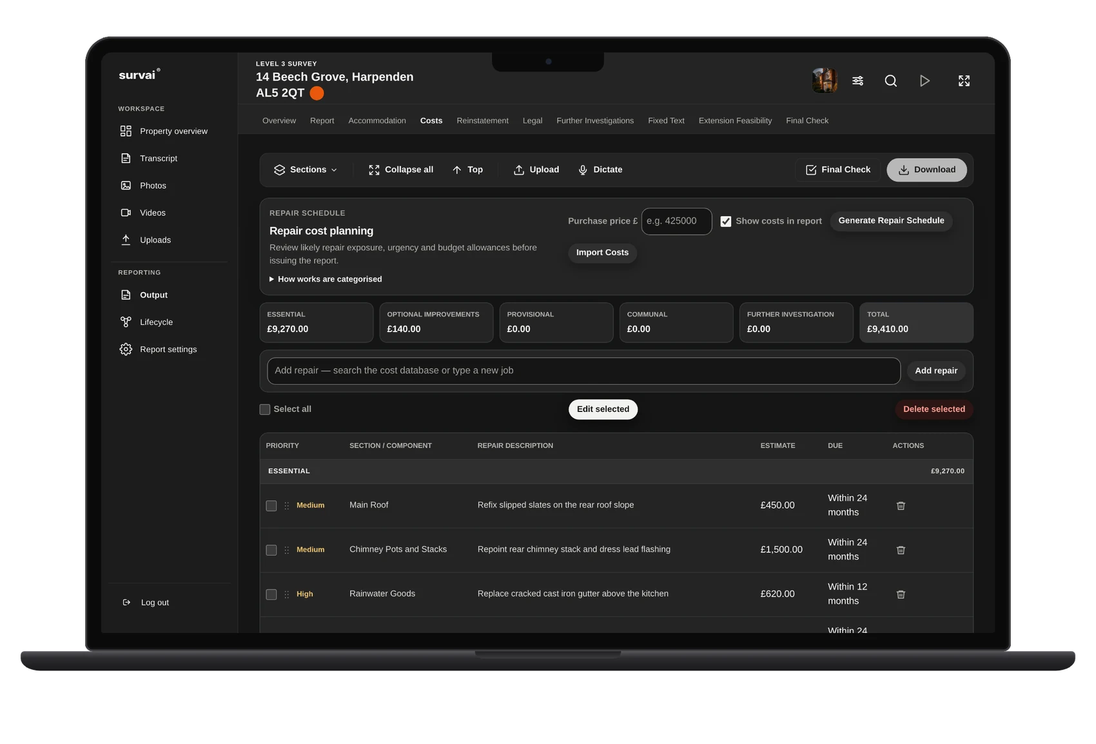Image resolution: width=1096 pixels, height=744 pixels.
Task: Expand How works are categorised
Action: pyautogui.click(x=326, y=279)
